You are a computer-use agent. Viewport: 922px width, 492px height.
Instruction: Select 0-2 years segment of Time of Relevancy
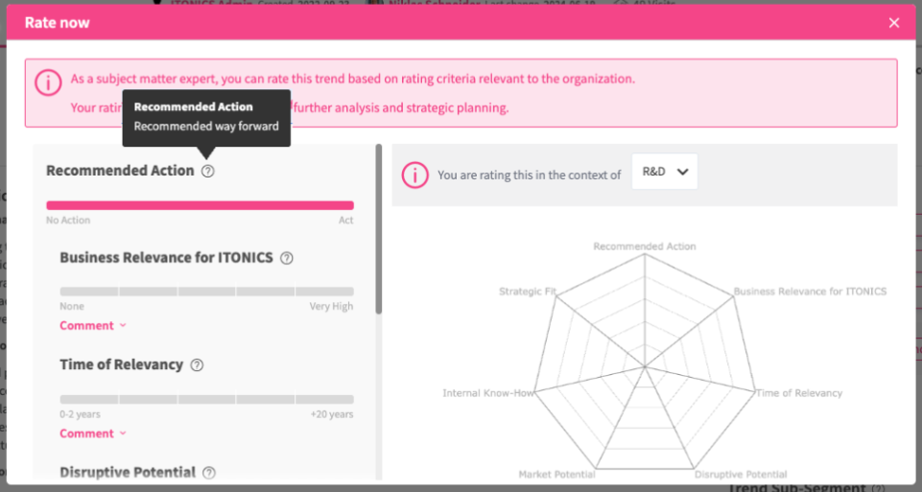[88, 399]
